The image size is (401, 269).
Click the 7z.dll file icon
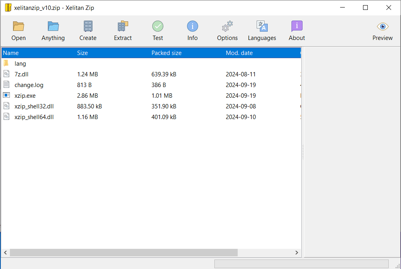(6, 74)
